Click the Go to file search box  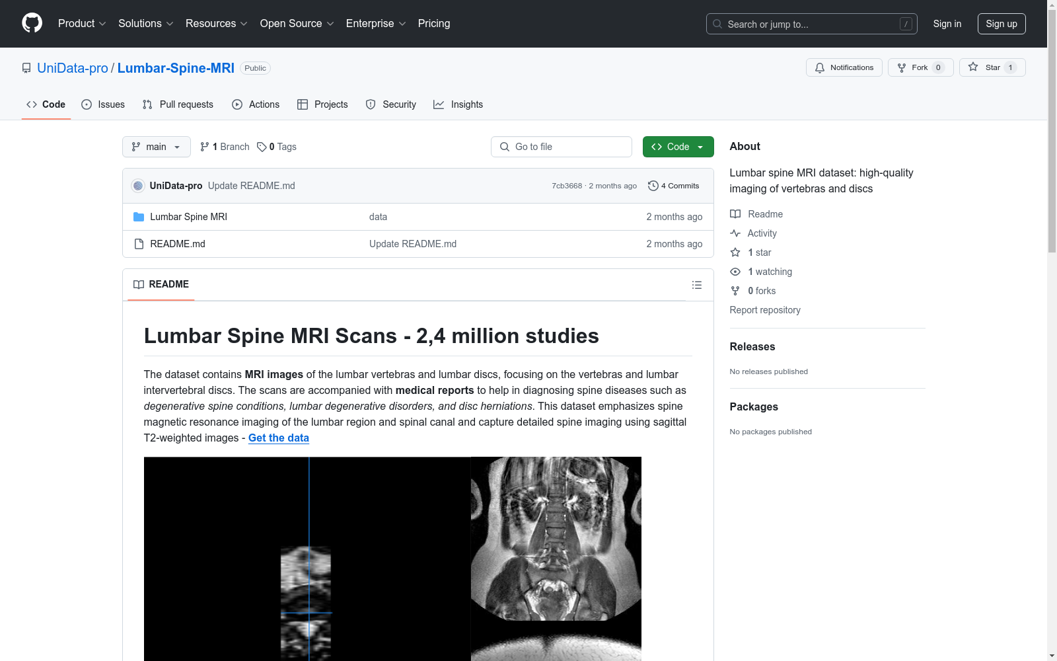[562, 147]
